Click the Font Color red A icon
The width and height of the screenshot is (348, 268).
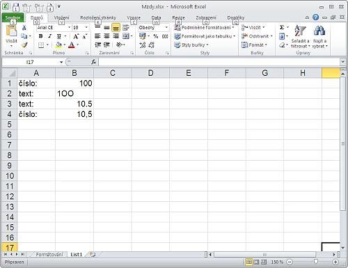point(72,45)
